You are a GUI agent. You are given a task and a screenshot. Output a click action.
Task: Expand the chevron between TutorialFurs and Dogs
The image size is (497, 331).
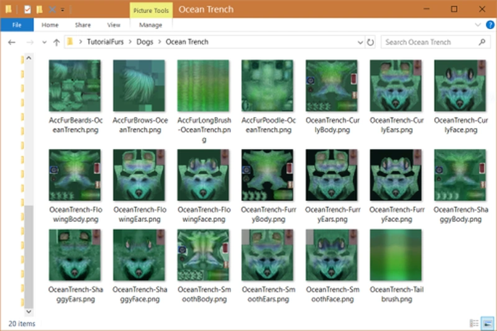[130, 42]
